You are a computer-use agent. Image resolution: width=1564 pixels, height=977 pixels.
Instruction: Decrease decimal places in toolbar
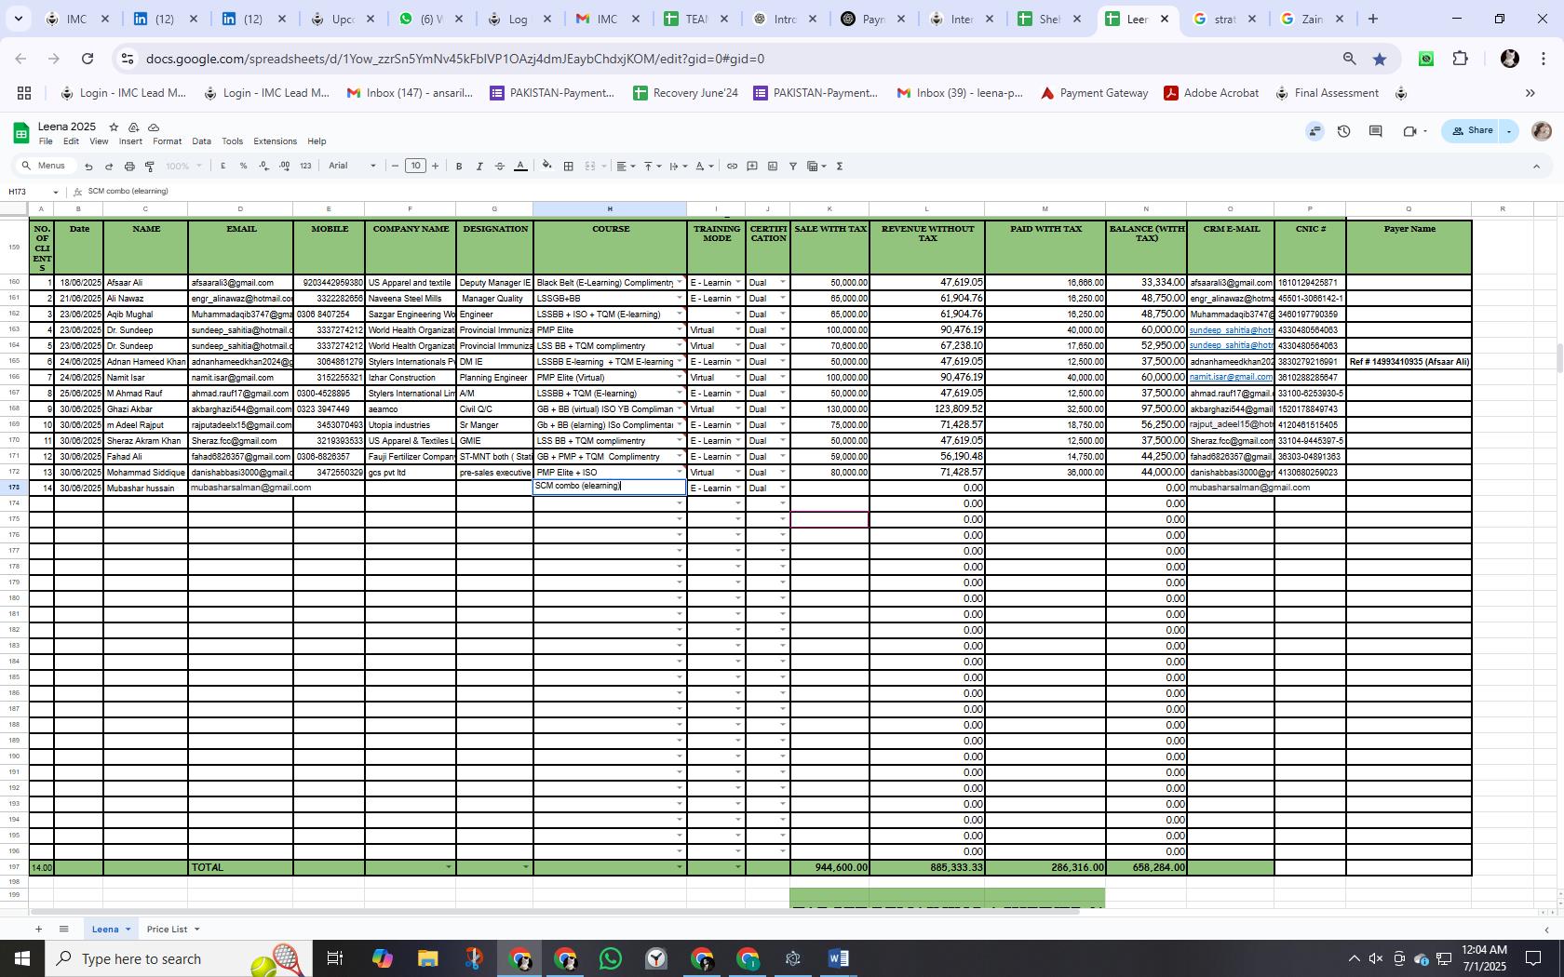[264, 166]
